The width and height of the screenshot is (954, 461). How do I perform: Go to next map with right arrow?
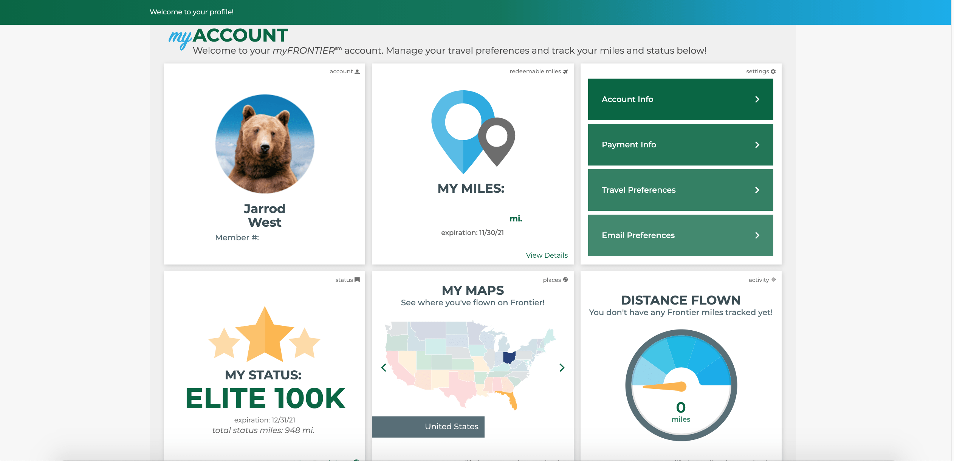coord(562,368)
